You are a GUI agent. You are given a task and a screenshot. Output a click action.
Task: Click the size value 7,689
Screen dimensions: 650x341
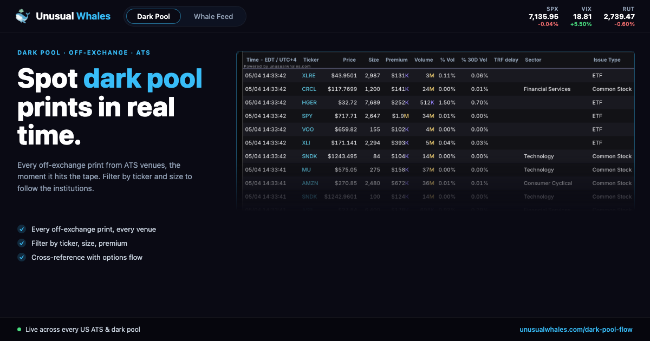pos(372,102)
